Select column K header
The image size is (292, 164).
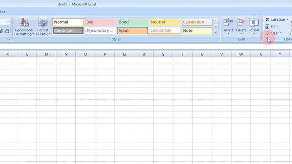(8, 54)
